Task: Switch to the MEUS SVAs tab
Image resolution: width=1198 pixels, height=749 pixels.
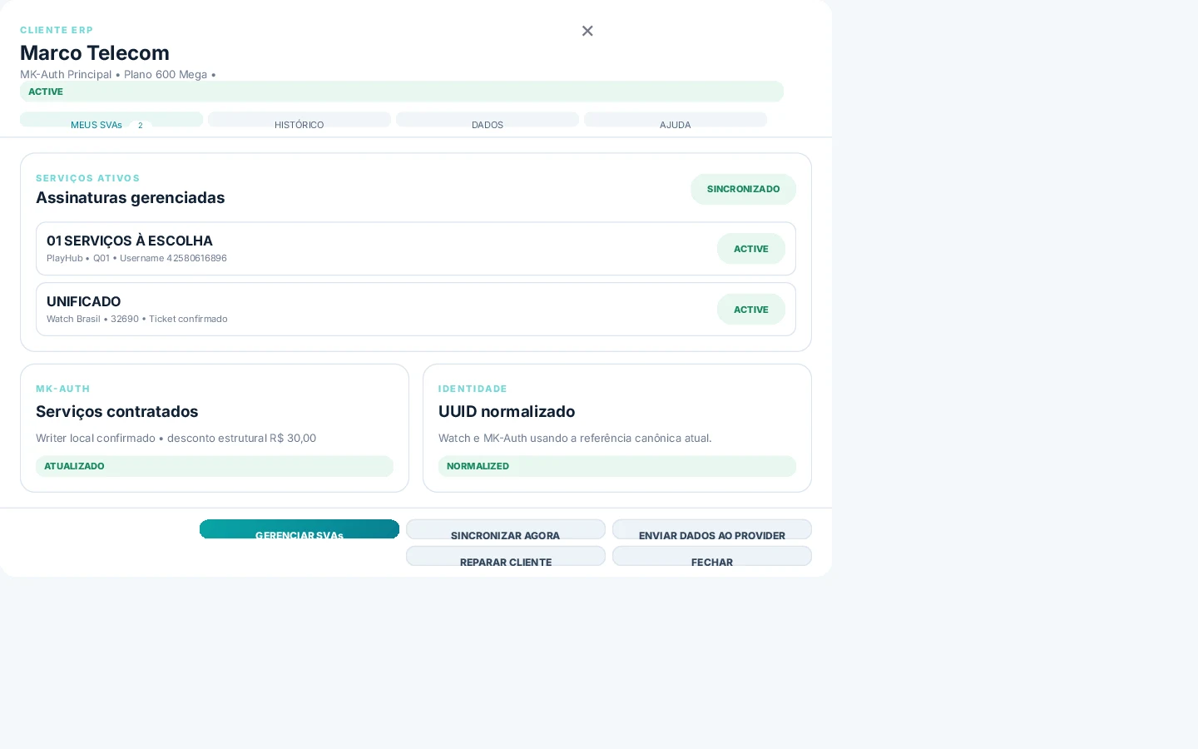Action: click(x=111, y=120)
